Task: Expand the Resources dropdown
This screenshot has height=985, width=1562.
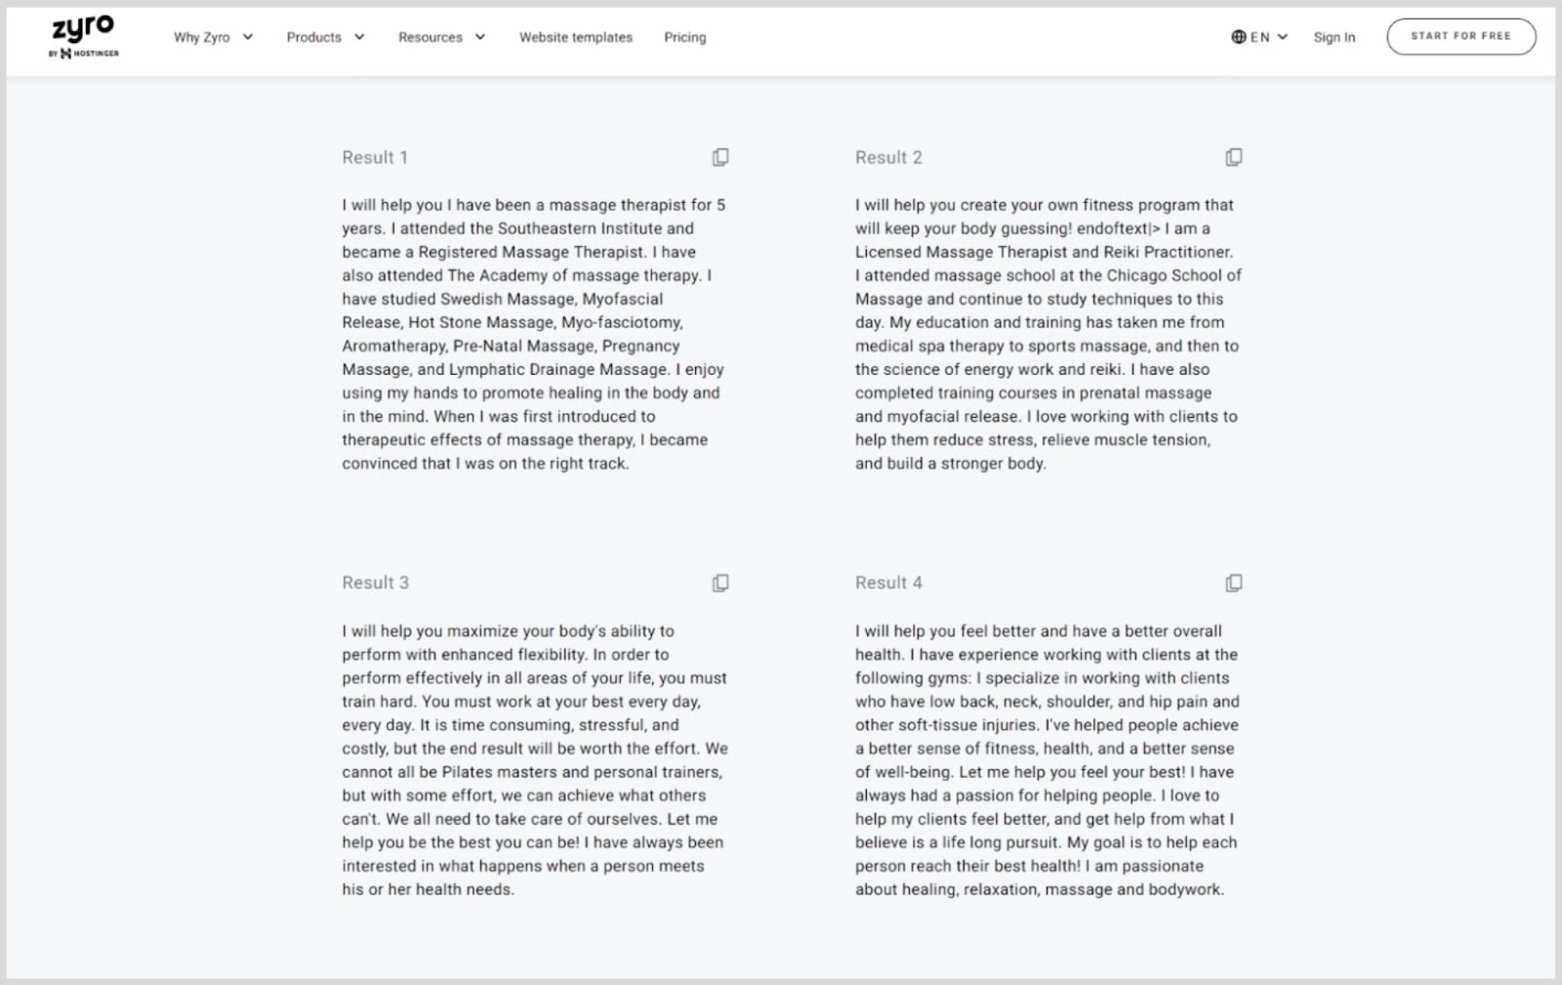Action: pos(479,37)
